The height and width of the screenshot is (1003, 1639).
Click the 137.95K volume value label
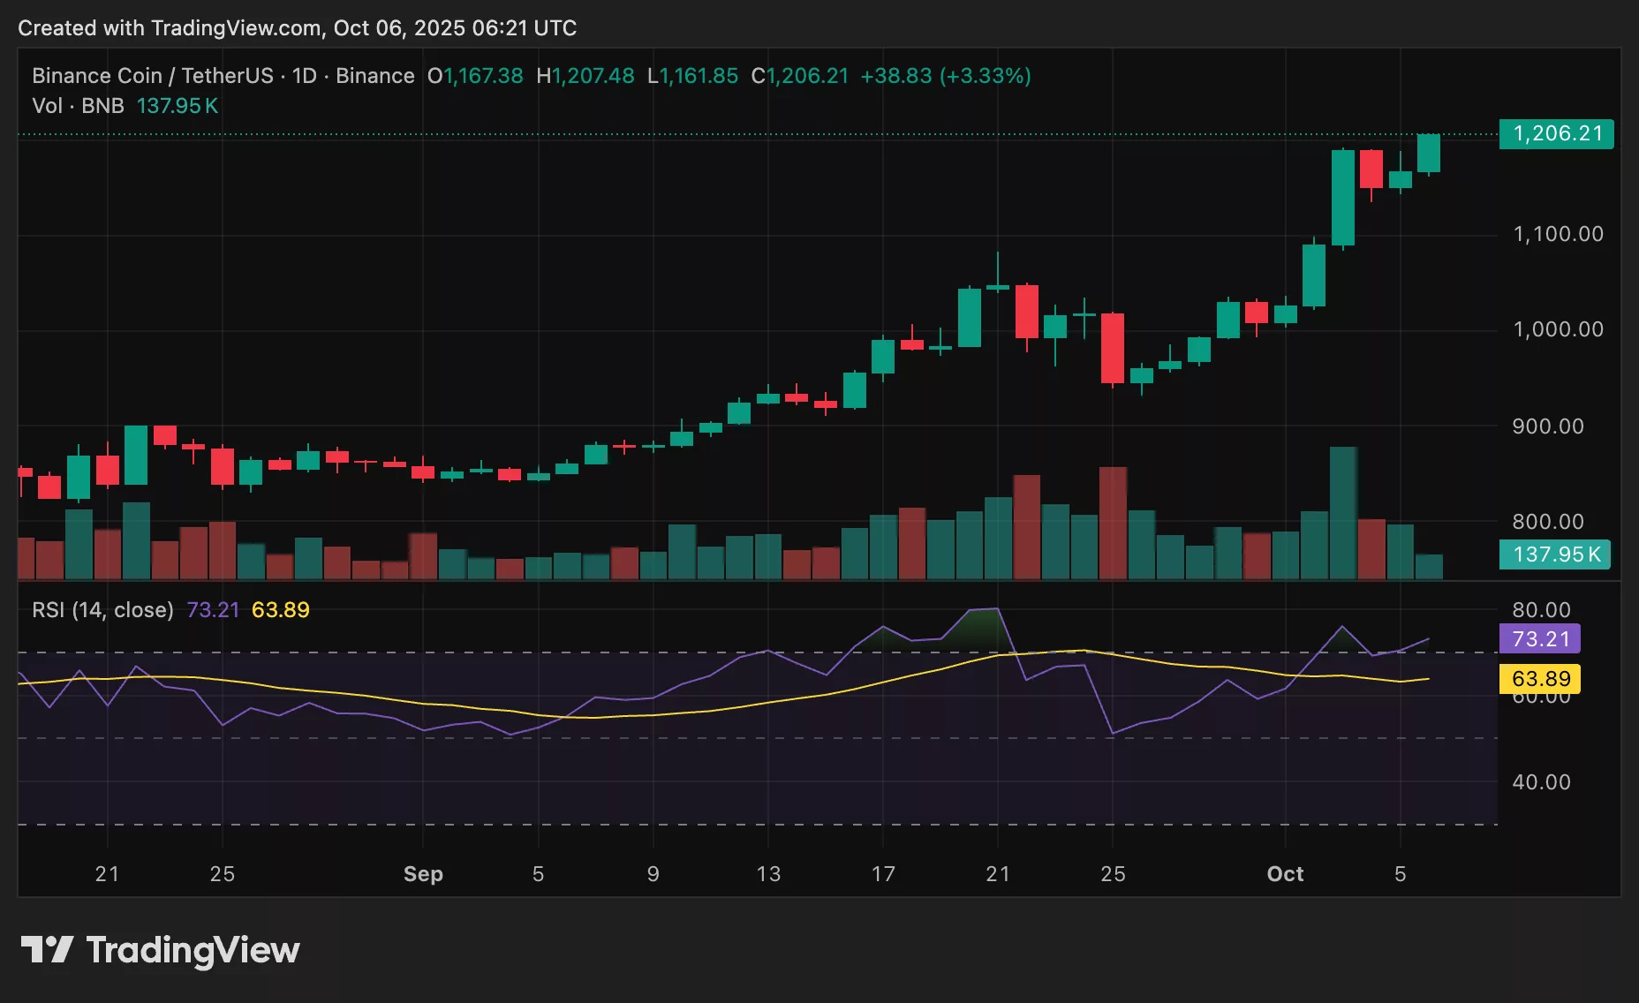tap(1554, 554)
